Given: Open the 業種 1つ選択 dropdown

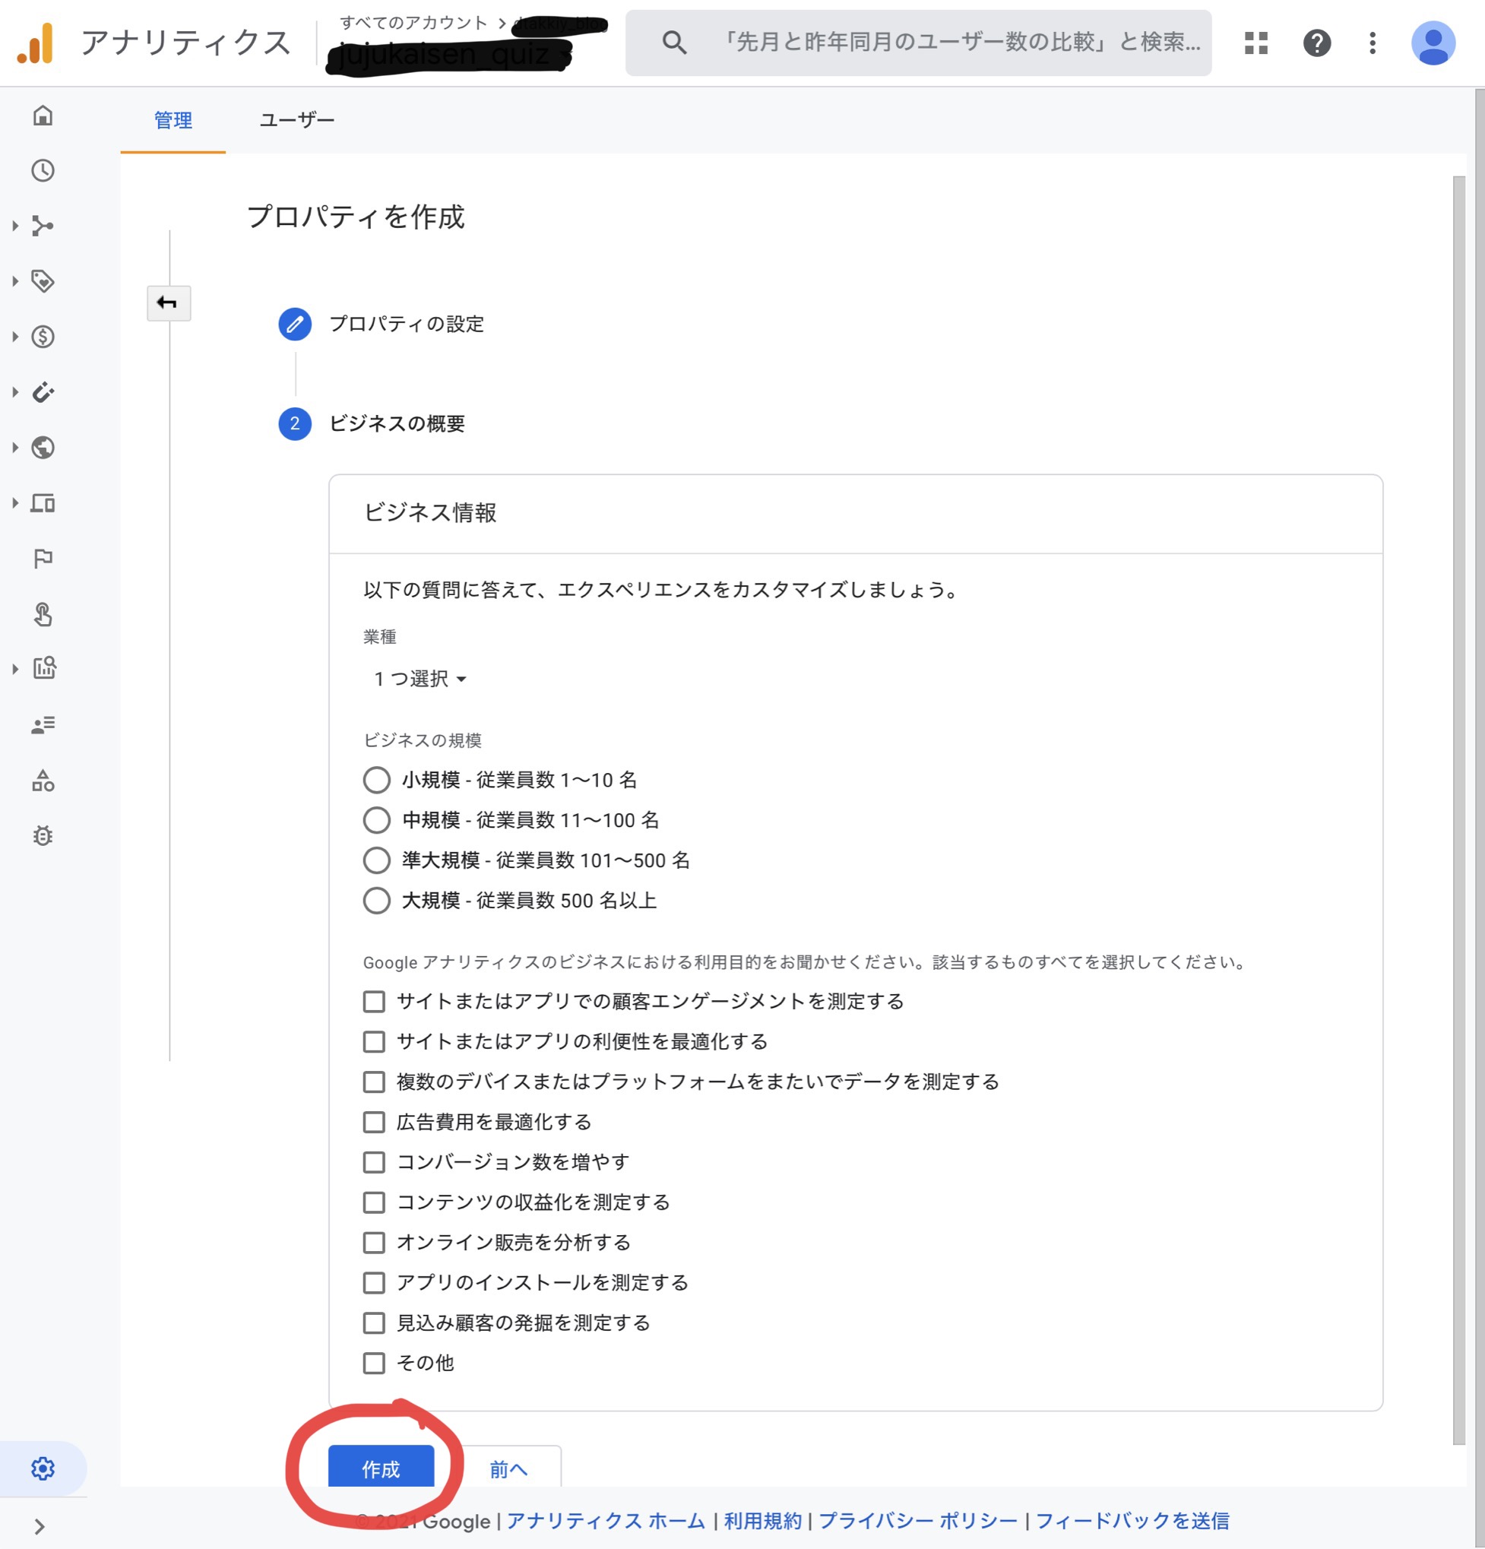Looking at the screenshot, I should tap(420, 679).
